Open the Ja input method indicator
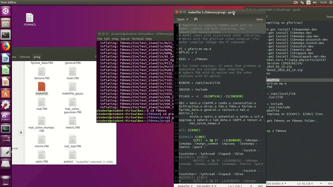 pyautogui.click(x=309, y=2)
